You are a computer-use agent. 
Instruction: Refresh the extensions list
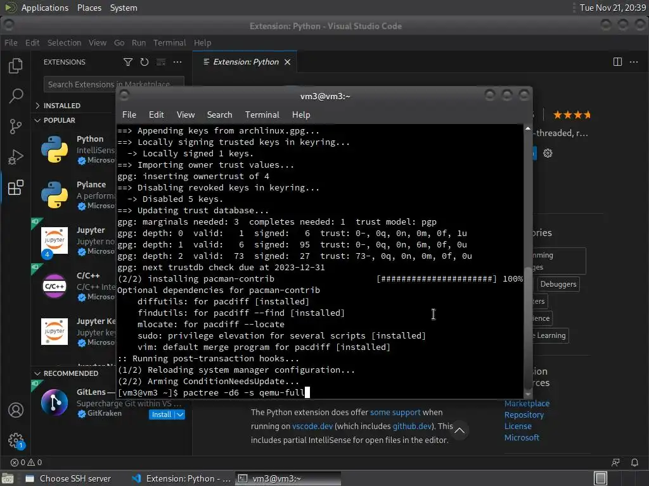[144, 62]
